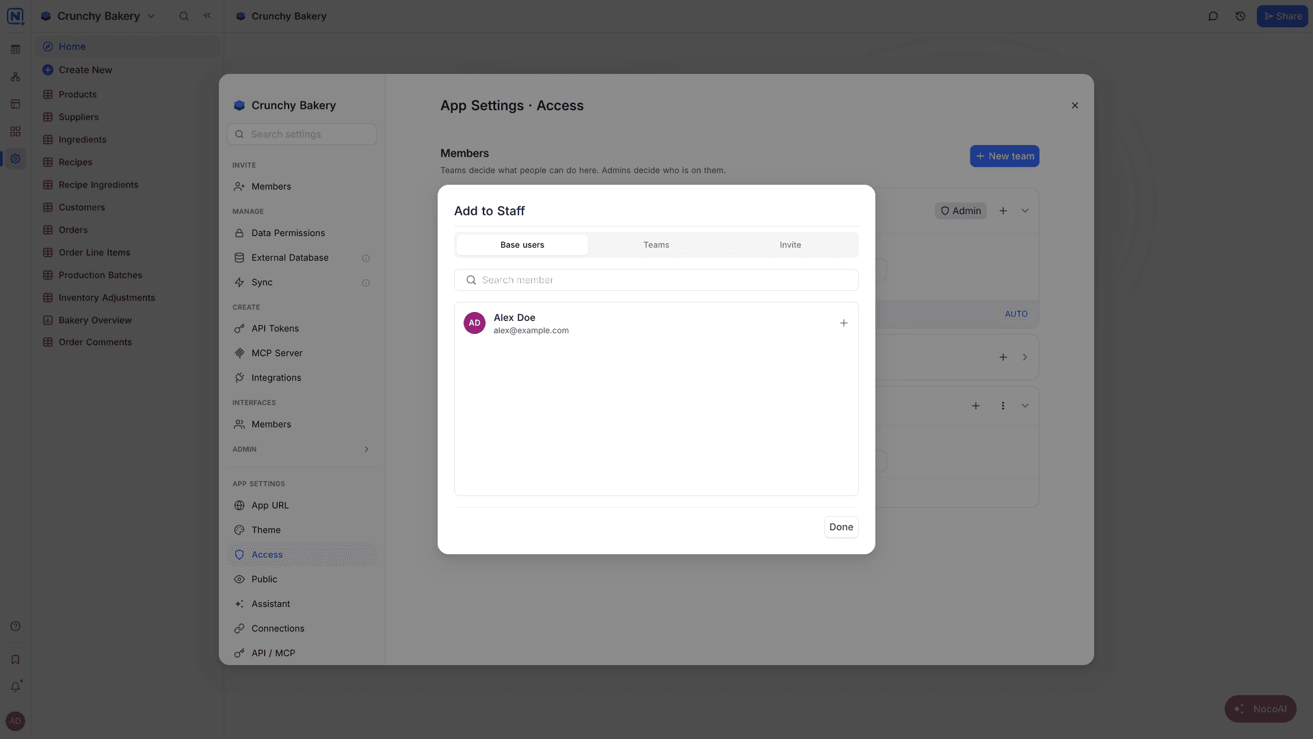1313x739 pixels.
Task: Open API / MCP settings
Action: pos(302,653)
